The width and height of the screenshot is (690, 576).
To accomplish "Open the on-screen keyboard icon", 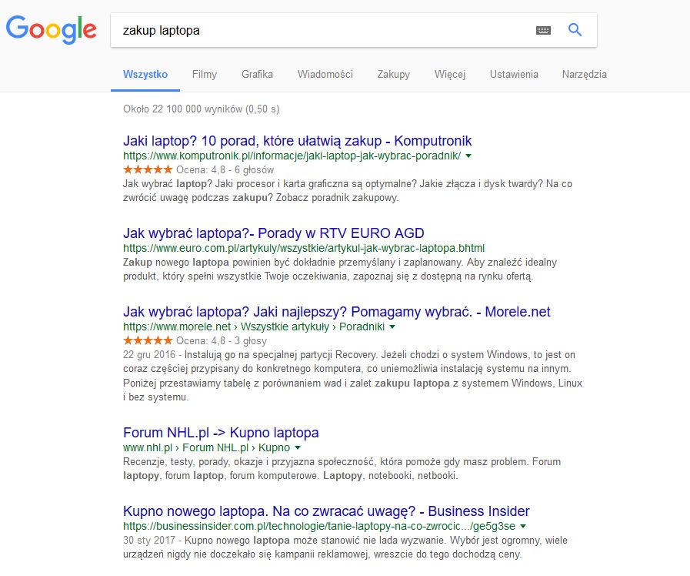I will coord(543,30).
